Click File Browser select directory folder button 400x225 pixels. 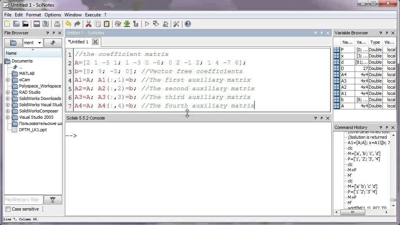(13, 43)
